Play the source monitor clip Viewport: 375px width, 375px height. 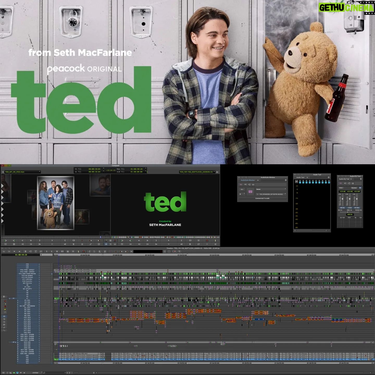coord(52,240)
